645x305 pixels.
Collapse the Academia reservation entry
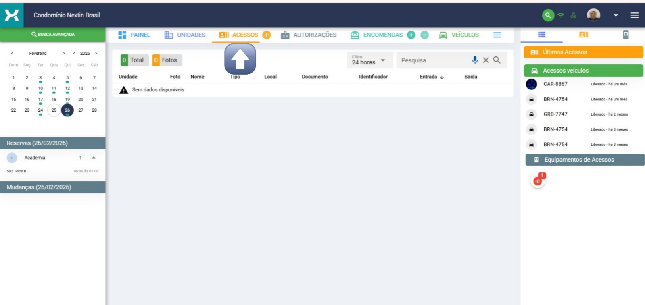click(94, 158)
